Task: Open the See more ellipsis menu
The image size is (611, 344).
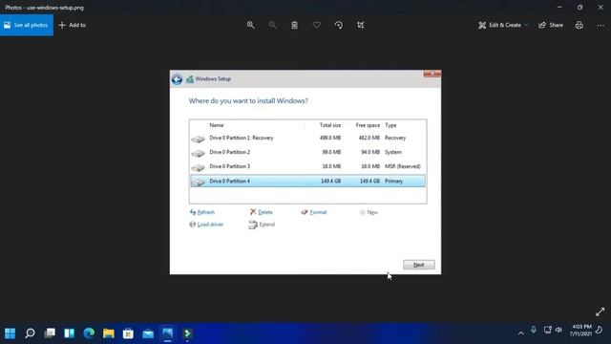Action: [600, 25]
